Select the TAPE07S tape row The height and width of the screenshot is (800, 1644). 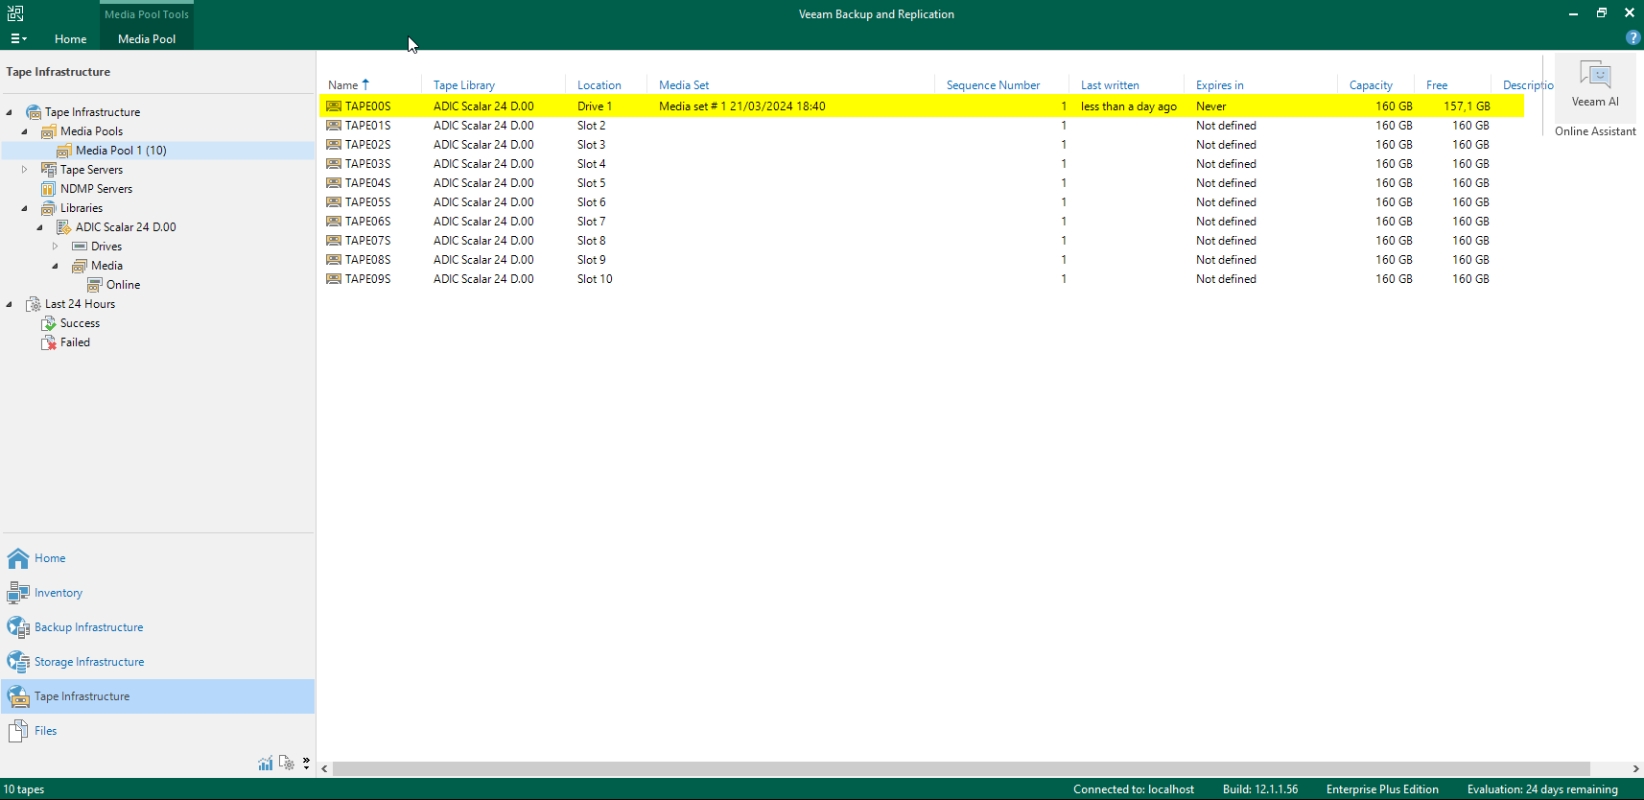pyautogui.click(x=922, y=241)
